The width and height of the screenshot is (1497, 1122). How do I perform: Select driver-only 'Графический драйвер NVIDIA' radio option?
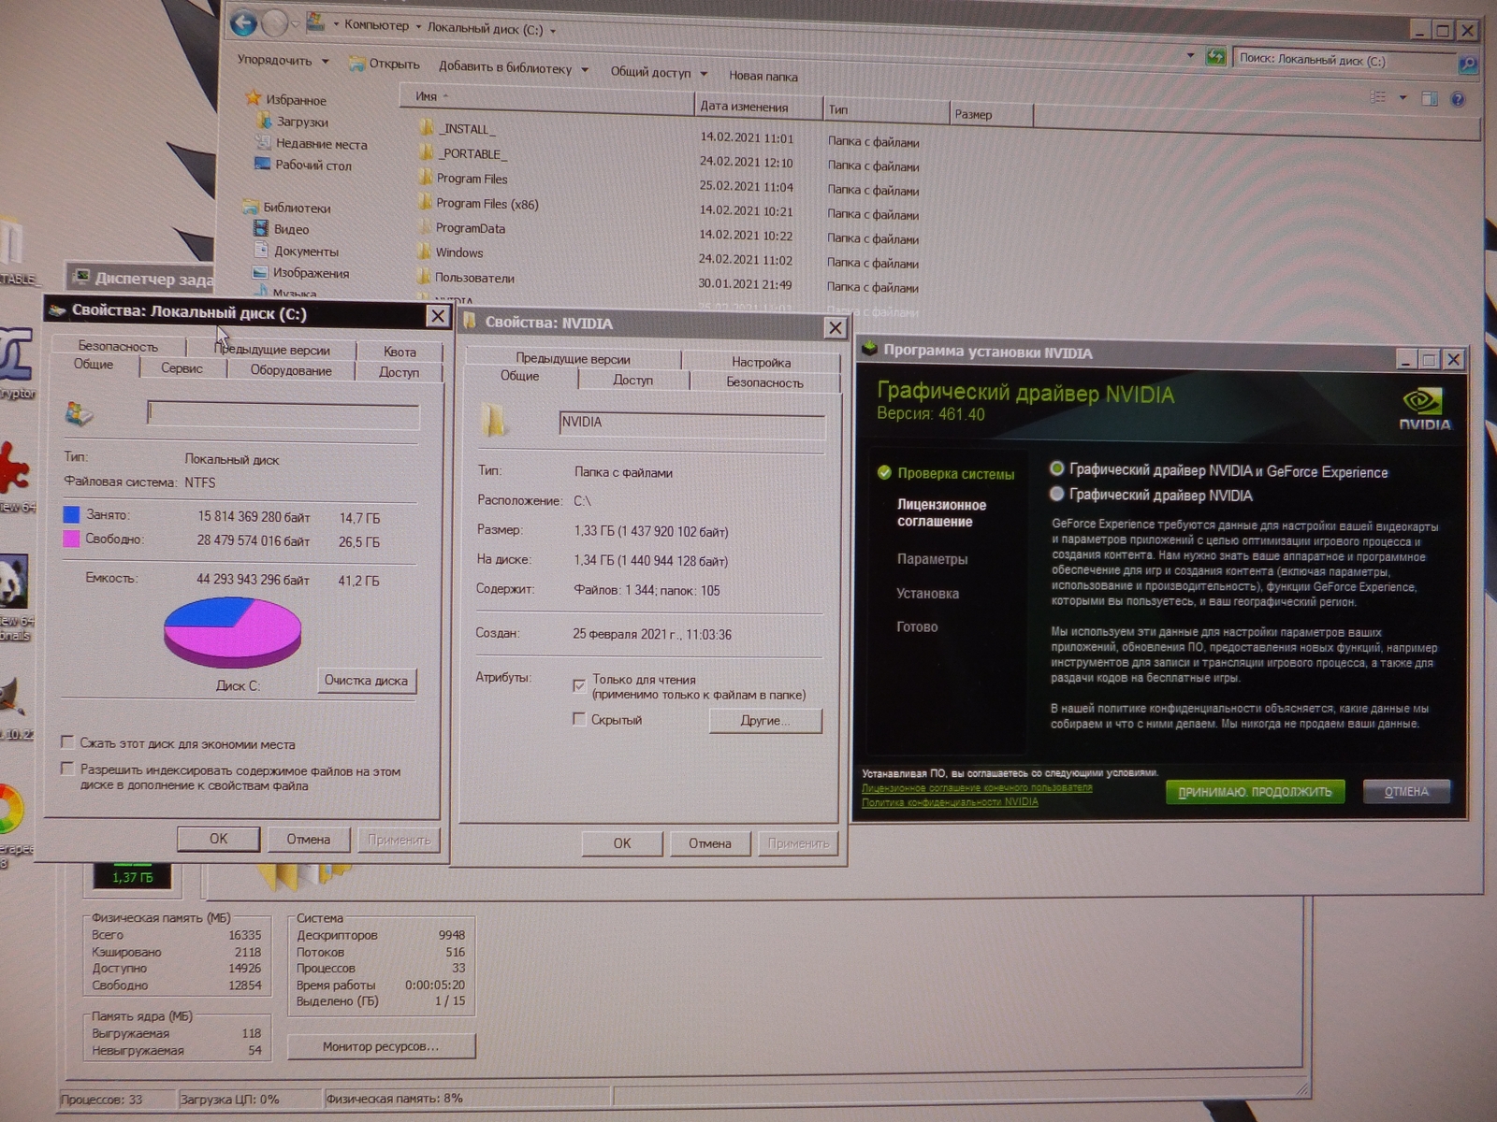click(x=1057, y=494)
